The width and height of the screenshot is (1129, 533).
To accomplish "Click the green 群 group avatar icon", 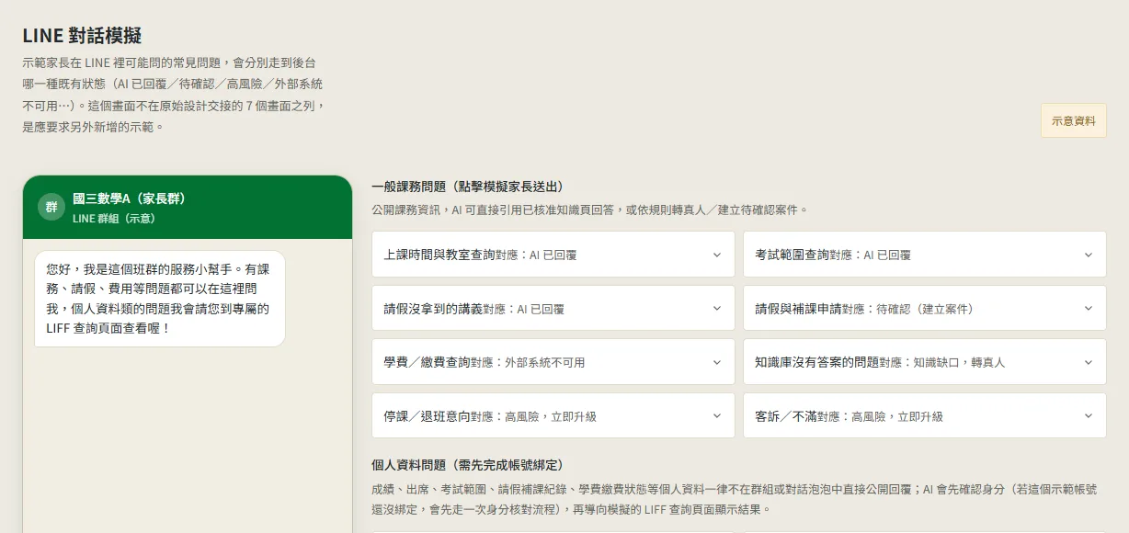I will coord(51,207).
